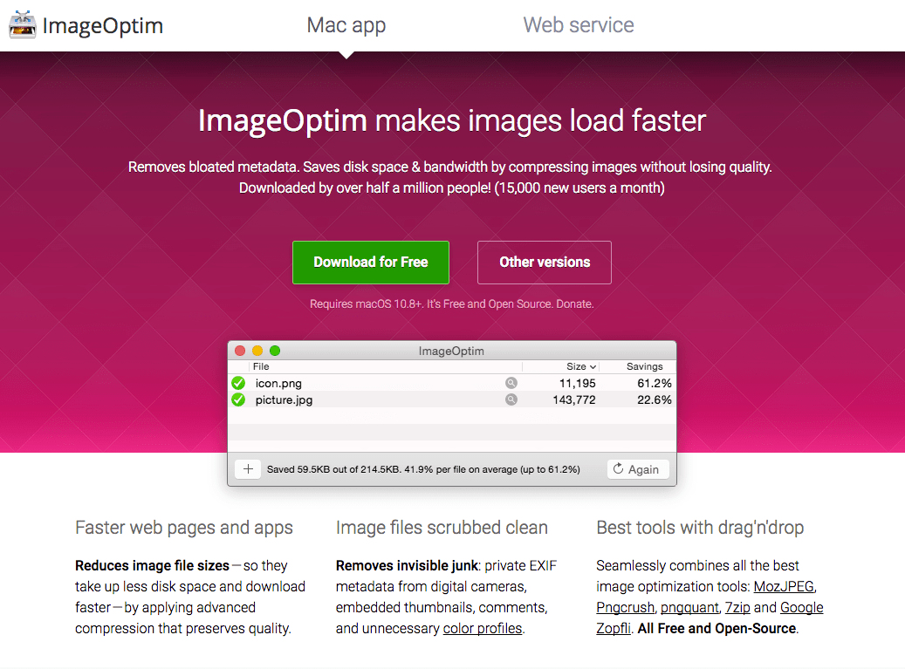
Task: Select the picture.jpg file name
Action: pyautogui.click(x=284, y=400)
